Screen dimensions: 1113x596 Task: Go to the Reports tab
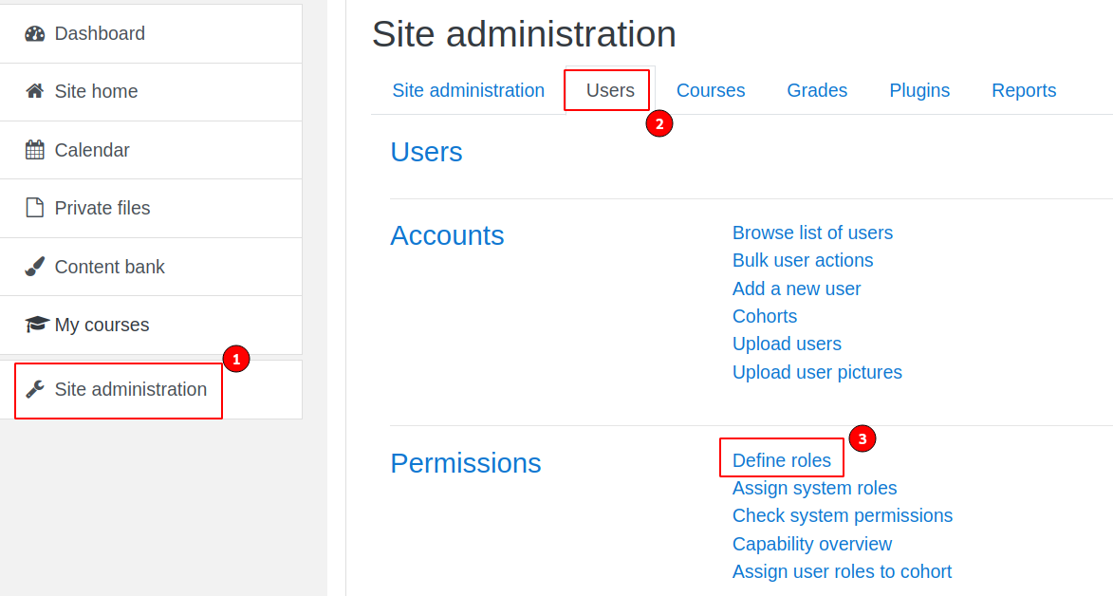click(1023, 90)
